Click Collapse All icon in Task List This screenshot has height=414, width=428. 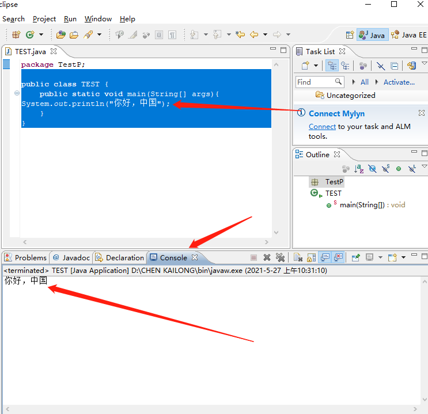(x=395, y=66)
